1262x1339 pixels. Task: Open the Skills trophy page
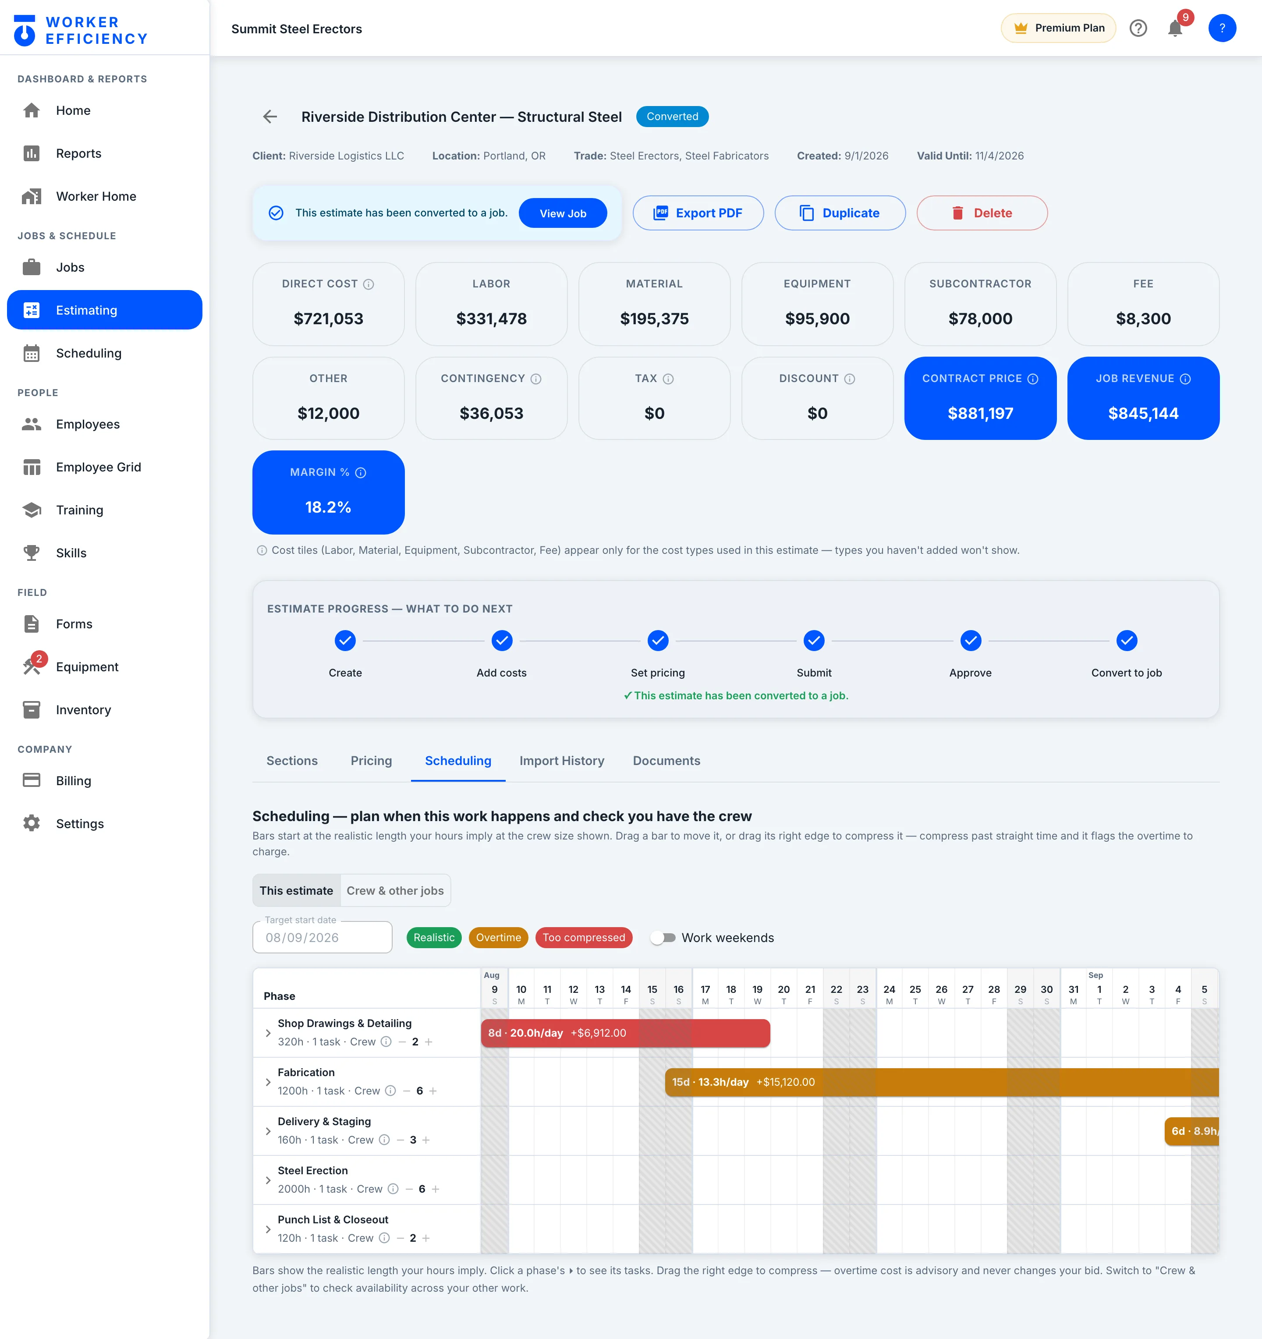point(104,553)
